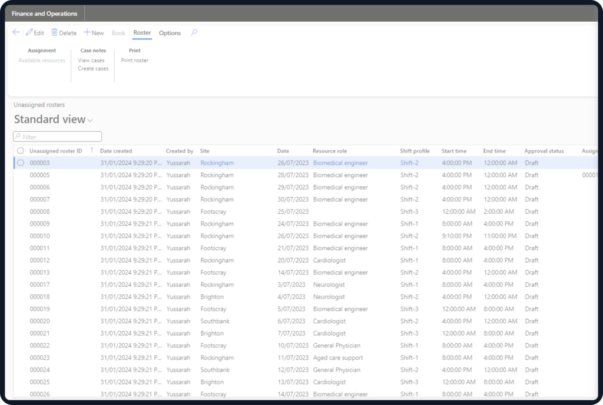Click into the Filter input field
The height and width of the screenshot is (405, 603).
pyautogui.click(x=58, y=137)
